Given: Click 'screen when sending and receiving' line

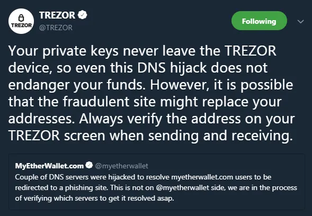Looking at the screenshot, I should click(x=179, y=136).
